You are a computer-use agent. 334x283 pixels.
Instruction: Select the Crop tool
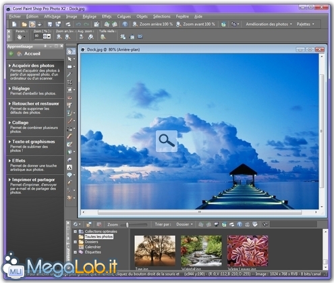pos(69,82)
